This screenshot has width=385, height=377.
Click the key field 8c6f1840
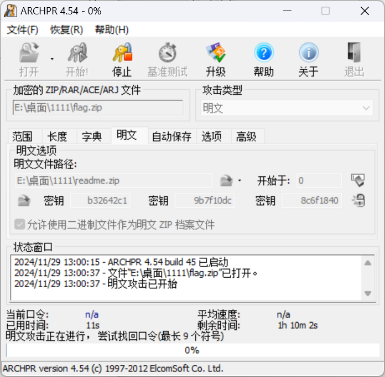point(311,201)
